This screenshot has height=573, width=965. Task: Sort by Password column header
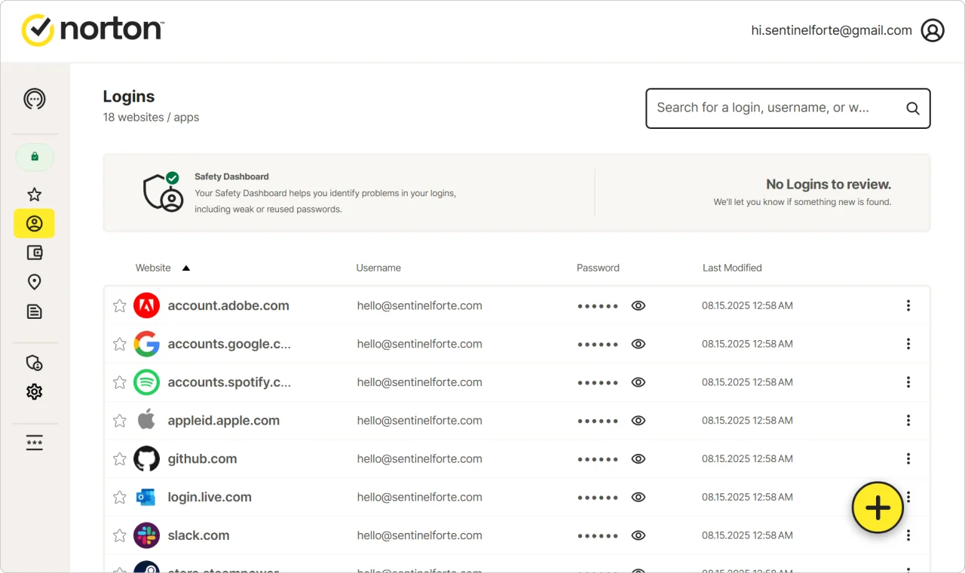coord(598,268)
